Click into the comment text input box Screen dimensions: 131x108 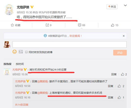(x=69, y=44)
